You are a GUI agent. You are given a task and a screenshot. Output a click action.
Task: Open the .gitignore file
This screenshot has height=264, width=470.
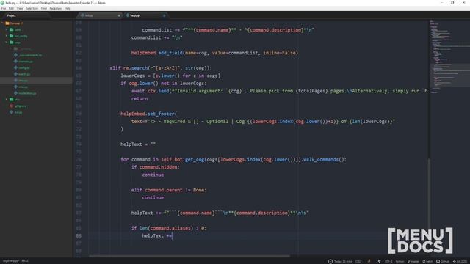coord(21,106)
